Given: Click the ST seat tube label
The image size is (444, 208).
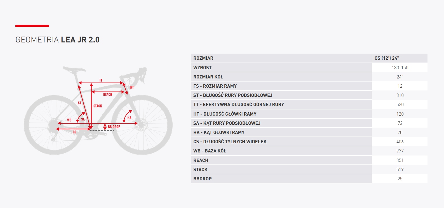Looking at the screenshot, I should coord(79,103).
